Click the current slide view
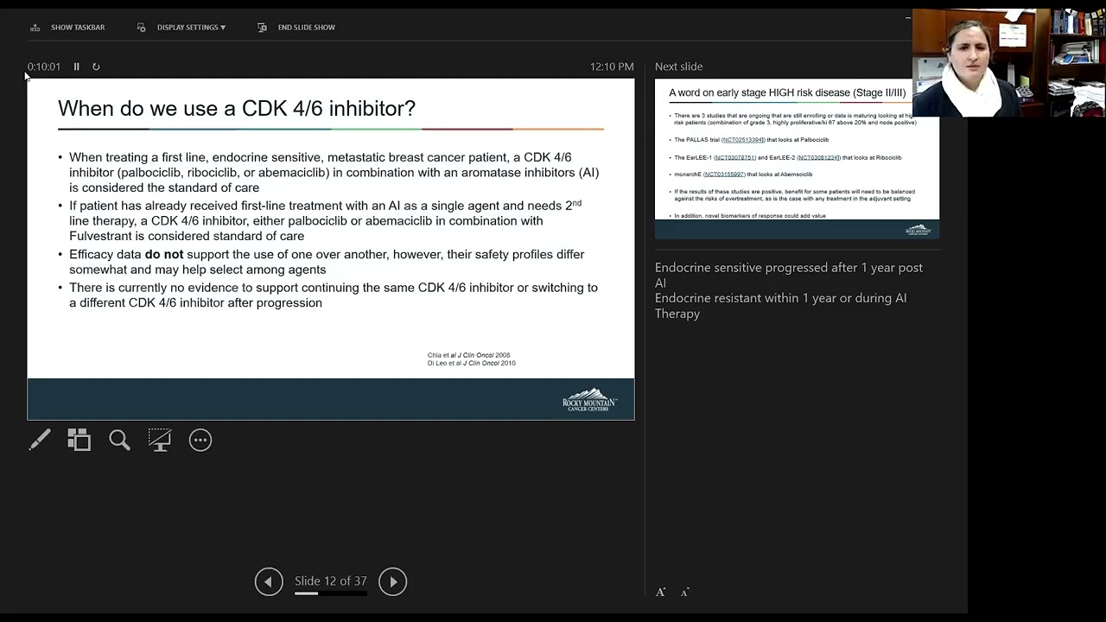The image size is (1106, 622). click(x=331, y=250)
